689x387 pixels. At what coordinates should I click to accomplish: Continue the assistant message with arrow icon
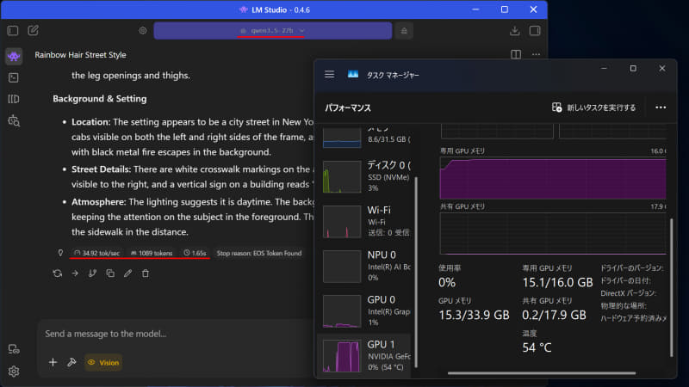75,273
